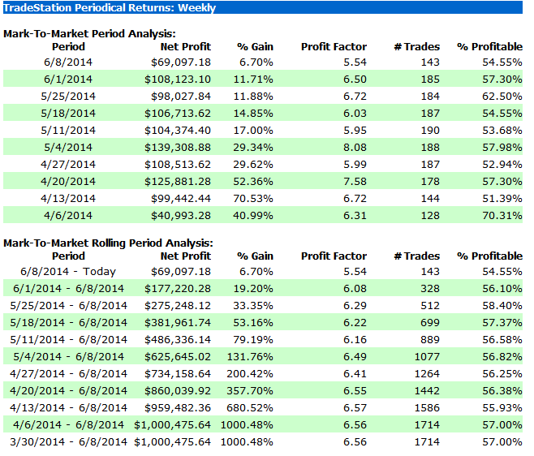Click net profit $104,374.40
Screen dimensions: 534x456
tap(178, 131)
